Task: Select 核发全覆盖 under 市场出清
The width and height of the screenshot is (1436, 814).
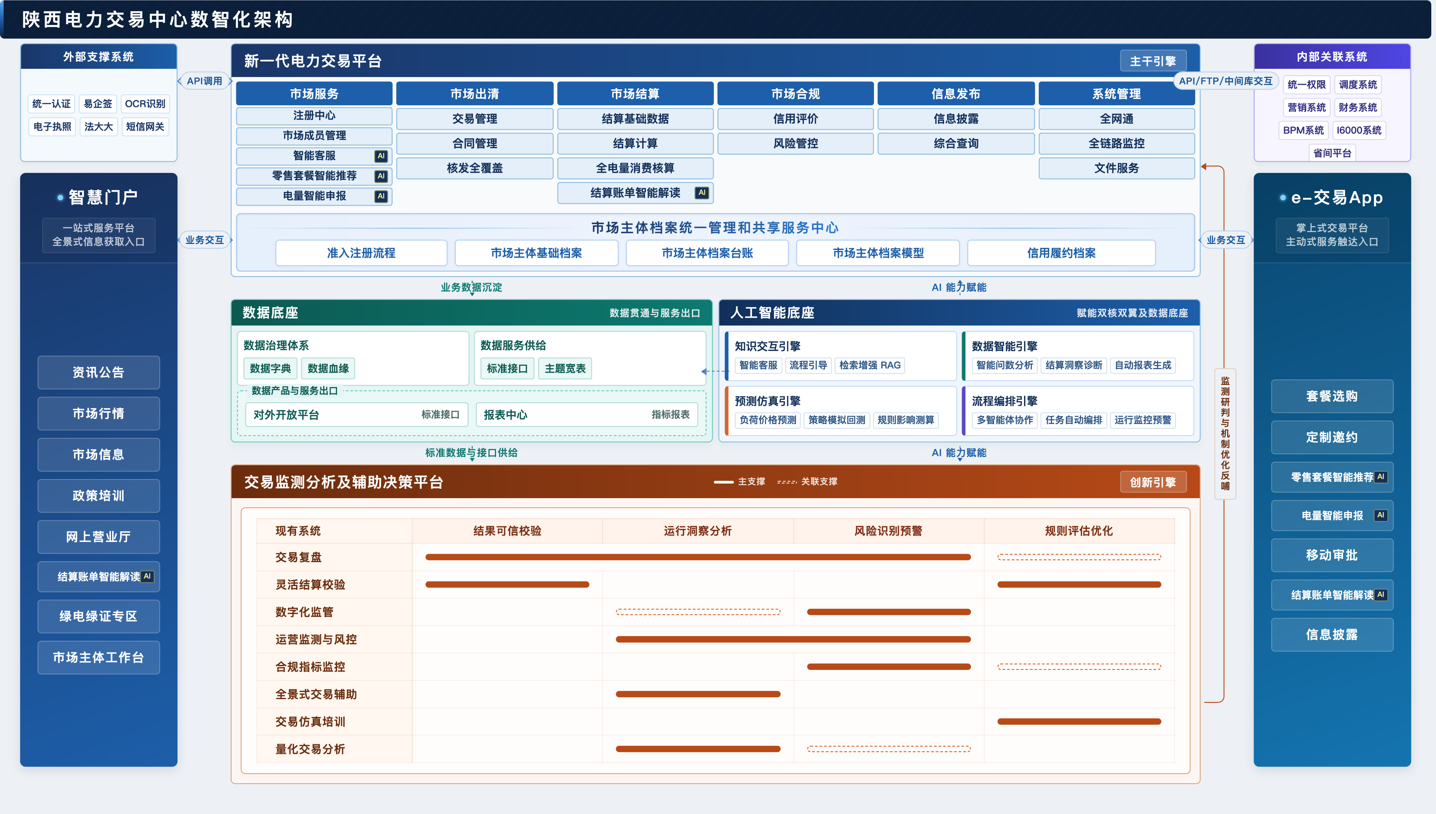Action: pyautogui.click(x=474, y=168)
